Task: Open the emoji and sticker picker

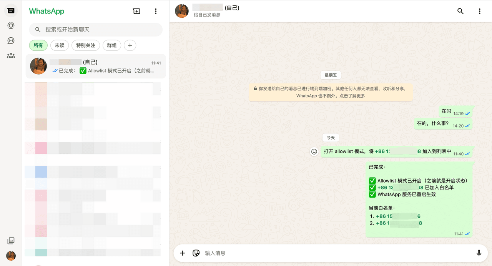Action: pos(196,253)
